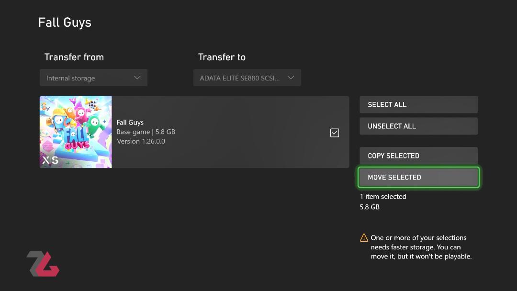Click the faster storage warning message

click(x=421, y=247)
